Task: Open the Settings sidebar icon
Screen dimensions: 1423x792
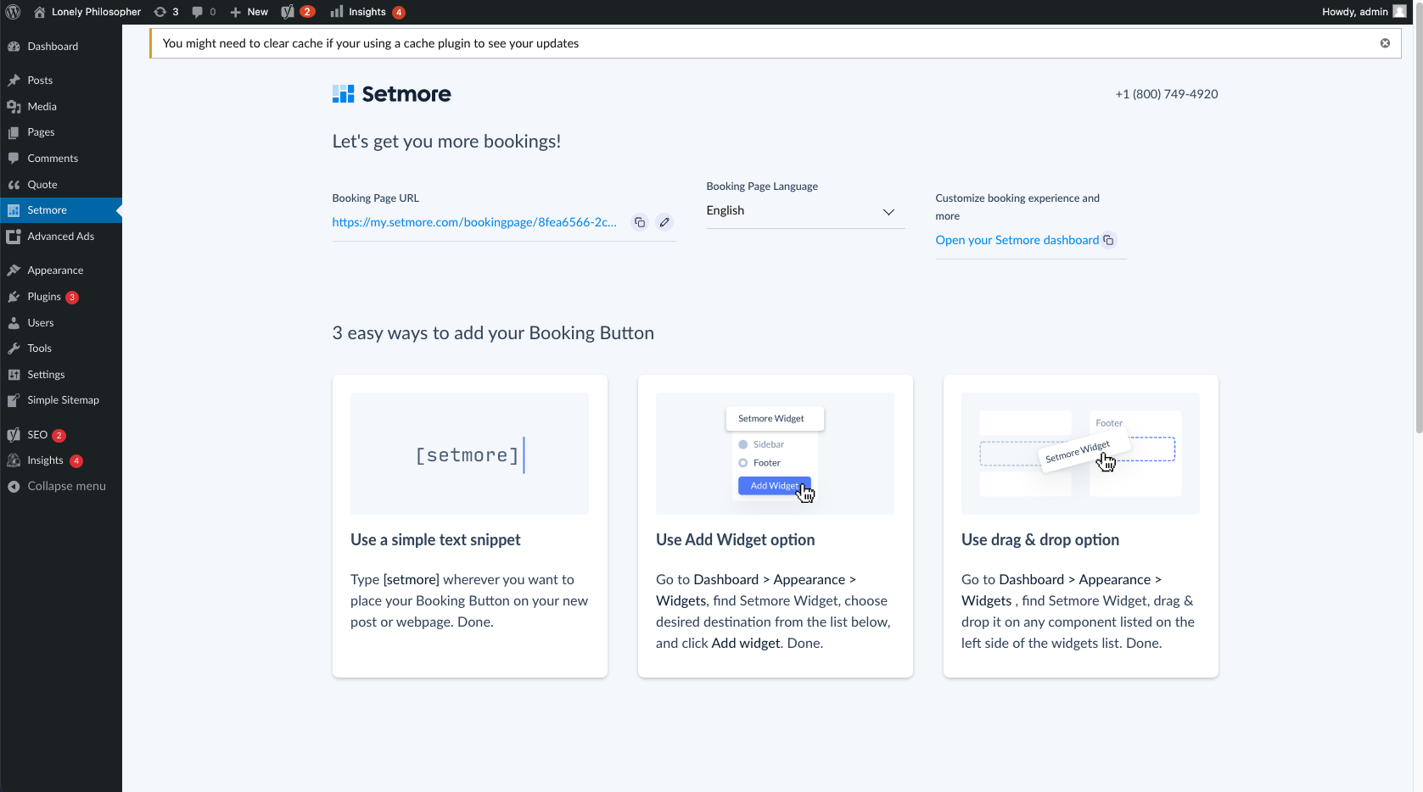Action: 14,375
